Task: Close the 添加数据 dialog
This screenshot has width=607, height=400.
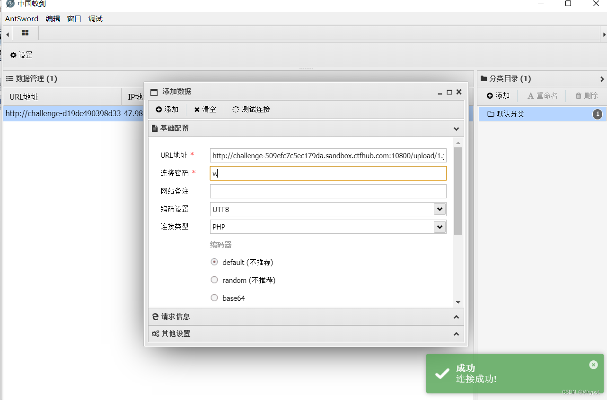Action: point(458,92)
